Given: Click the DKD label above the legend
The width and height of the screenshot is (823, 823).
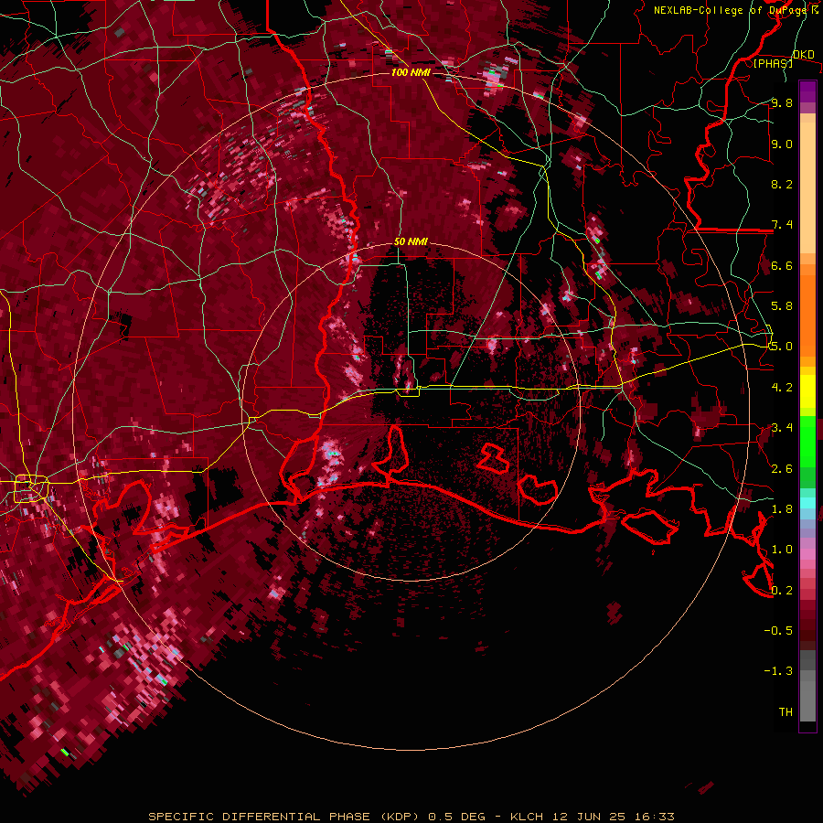Looking at the screenshot, I should coord(804,55).
